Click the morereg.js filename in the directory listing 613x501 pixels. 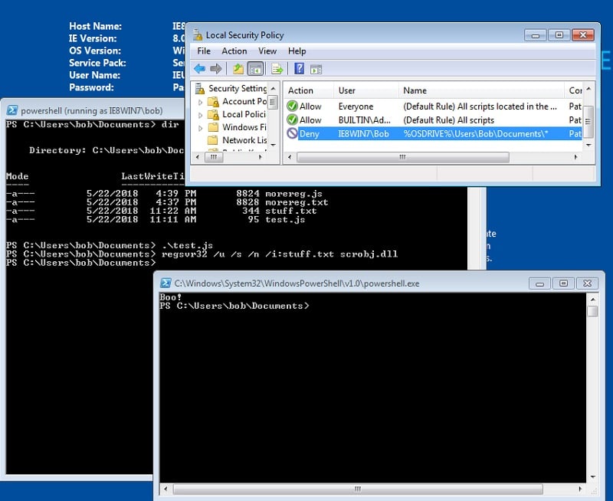293,194
